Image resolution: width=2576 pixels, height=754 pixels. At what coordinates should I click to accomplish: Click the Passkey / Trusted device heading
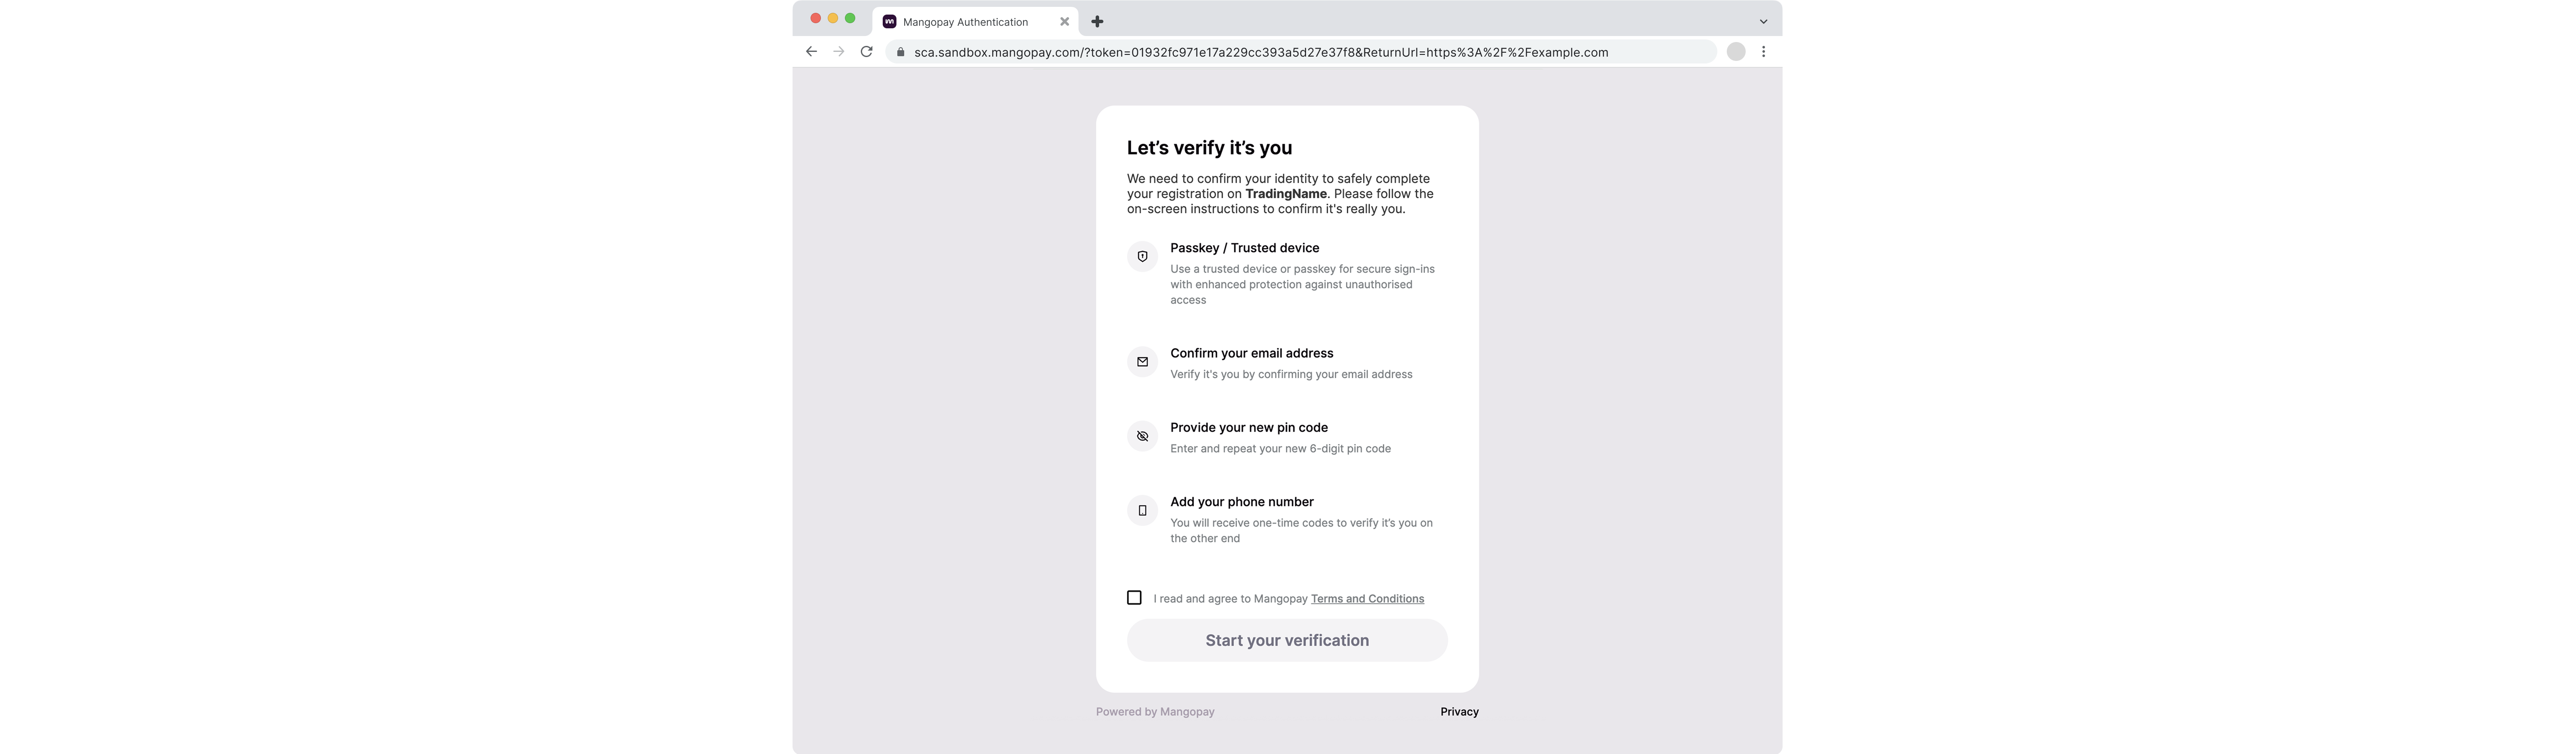1244,247
